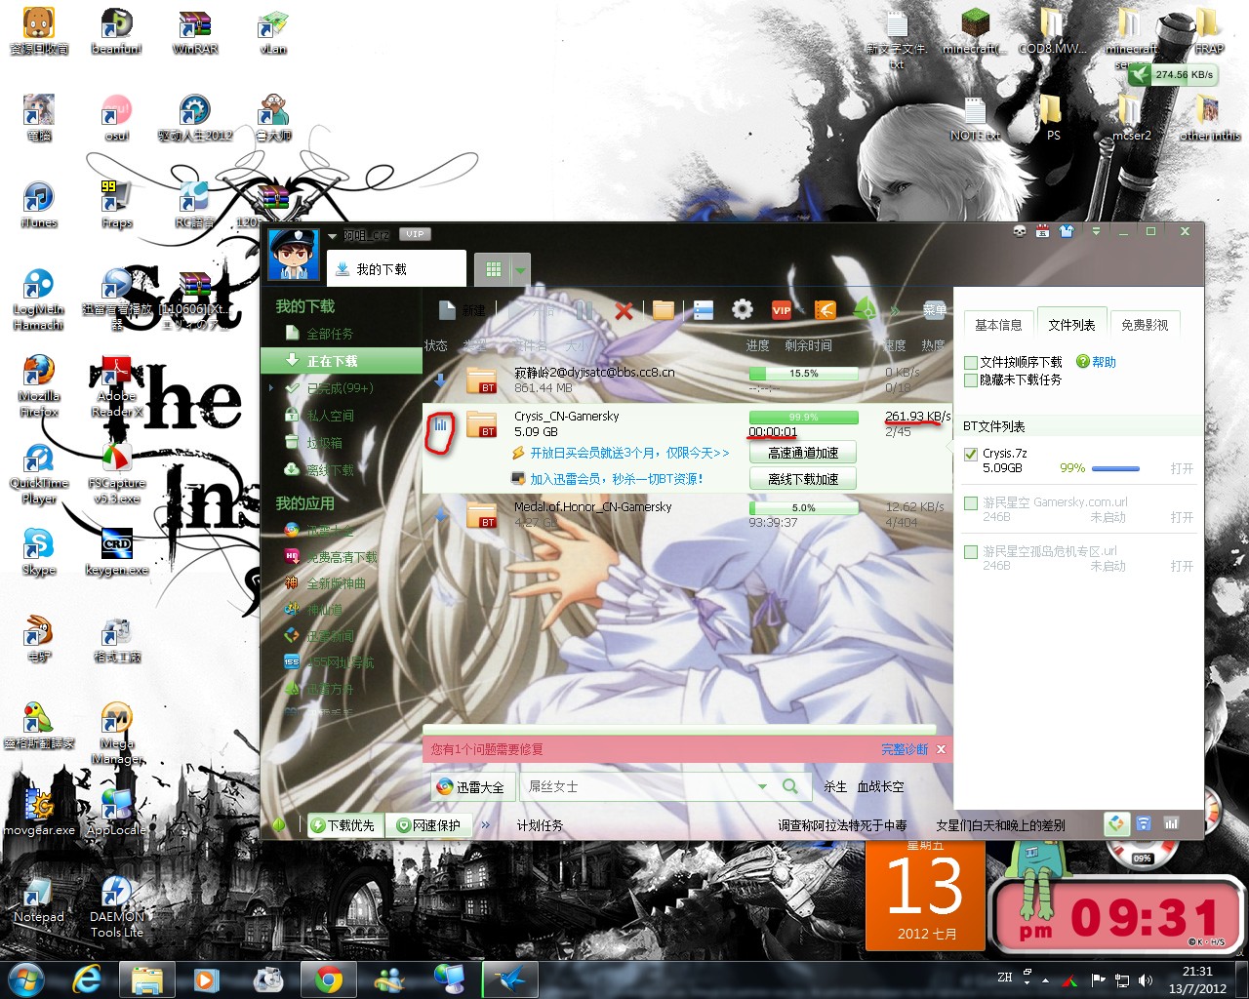Click the 99.9% progress bar of Crysis task
1249x999 pixels.
pyautogui.click(x=803, y=417)
